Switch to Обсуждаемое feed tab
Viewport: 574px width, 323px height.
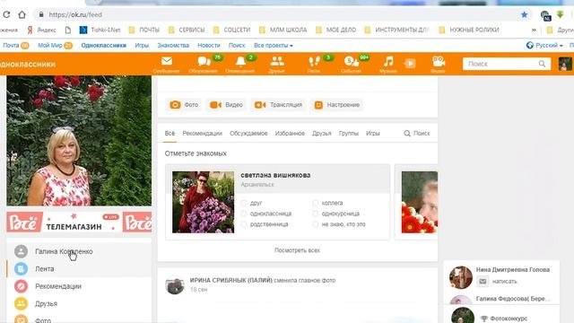click(248, 134)
